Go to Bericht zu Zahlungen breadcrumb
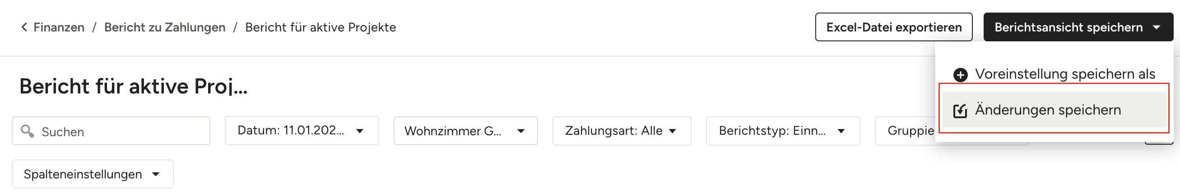This screenshot has width=1180, height=195. (x=165, y=27)
